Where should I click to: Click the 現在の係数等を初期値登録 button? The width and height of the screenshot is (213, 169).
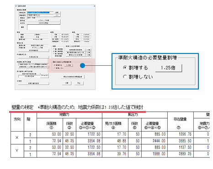point(73,77)
